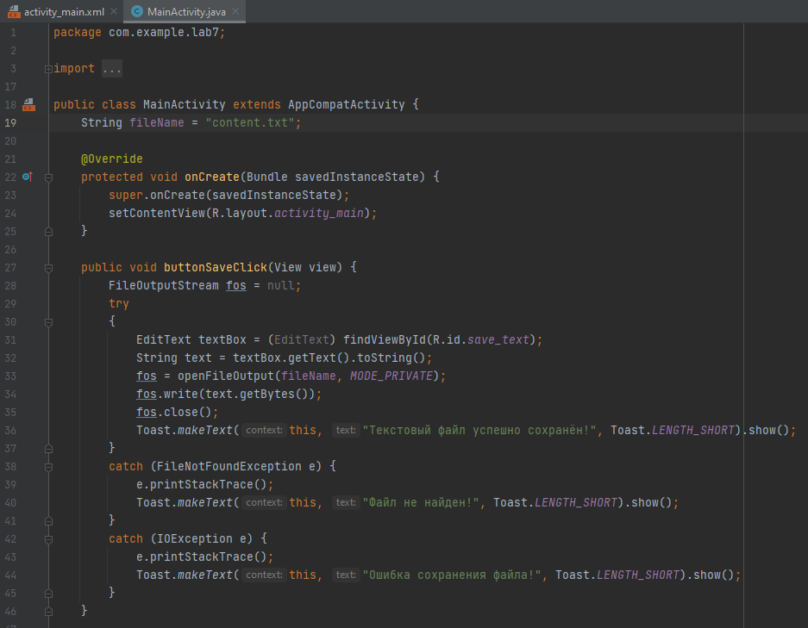Collapse the try block inside buttonSaveClick
Image resolution: width=808 pixels, height=628 pixels.
pos(49,320)
